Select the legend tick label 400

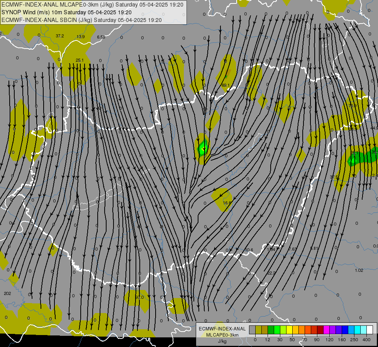pyautogui.click(x=366, y=340)
